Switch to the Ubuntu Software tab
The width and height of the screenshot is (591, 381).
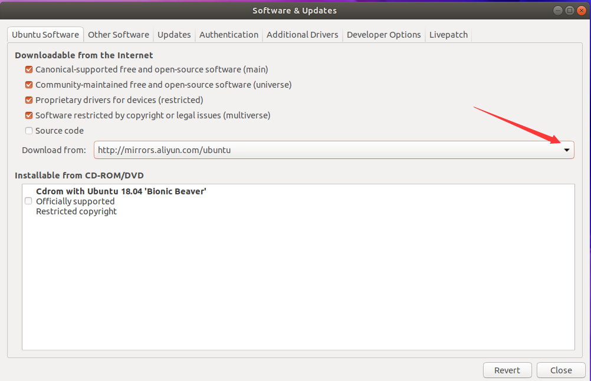45,35
